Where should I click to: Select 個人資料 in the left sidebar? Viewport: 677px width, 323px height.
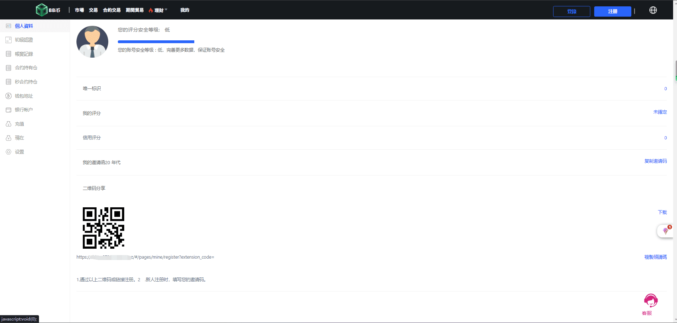tap(24, 26)
